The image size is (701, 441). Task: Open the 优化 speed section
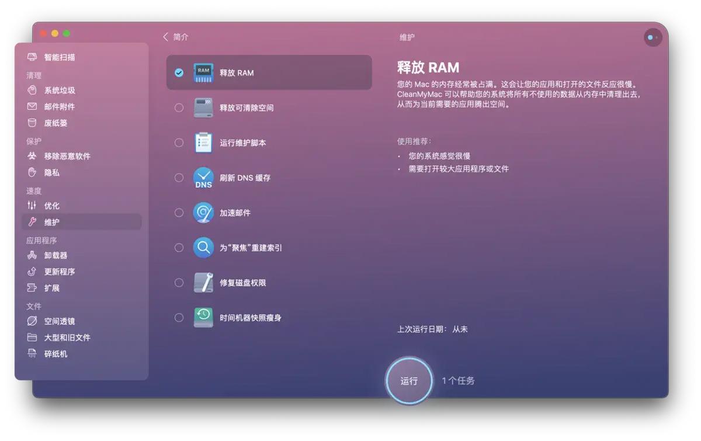click(52, 206)
